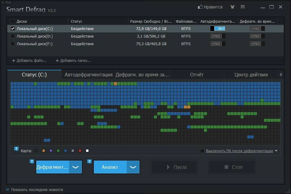Open dropdown arrow after Выключить ПК после дефрагментации
Viewport: 291px width, 194px height.
(x=276, y=151)
